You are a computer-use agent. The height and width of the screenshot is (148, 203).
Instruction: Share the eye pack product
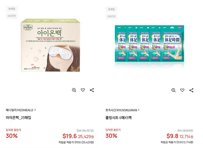92,90
